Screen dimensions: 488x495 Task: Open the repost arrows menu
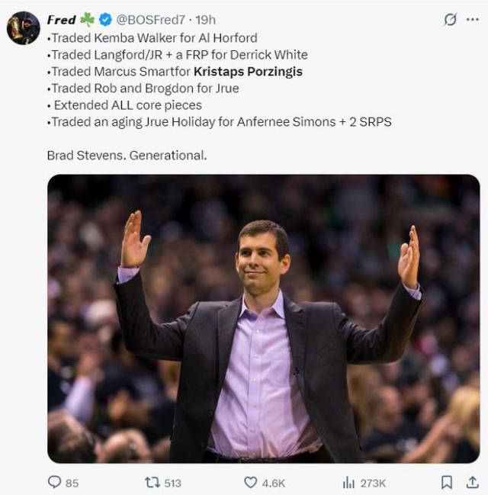pyautogui.click(x=152, y=482)
